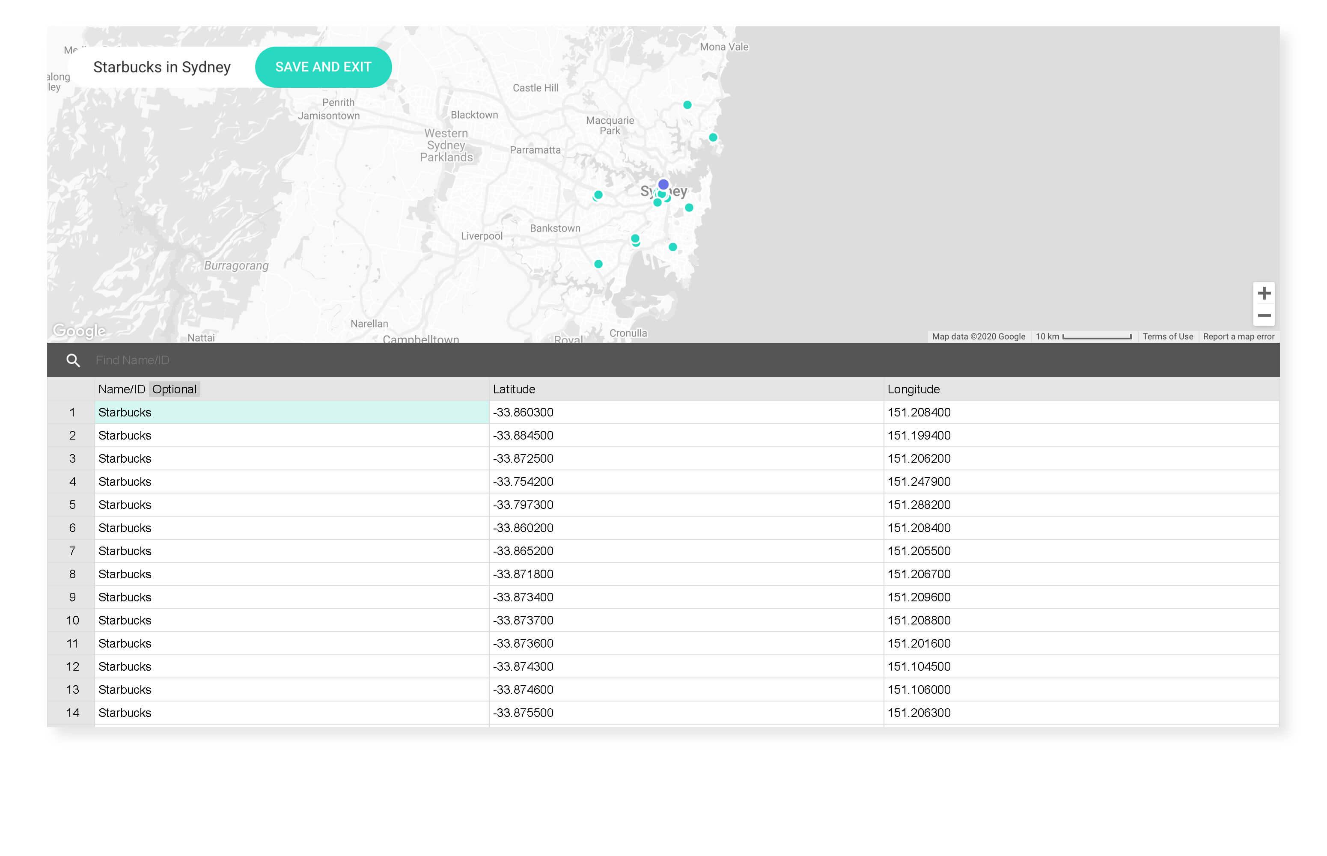Select longitude cell 151.205500
Screen dimensions: 1327x856
1081,551
